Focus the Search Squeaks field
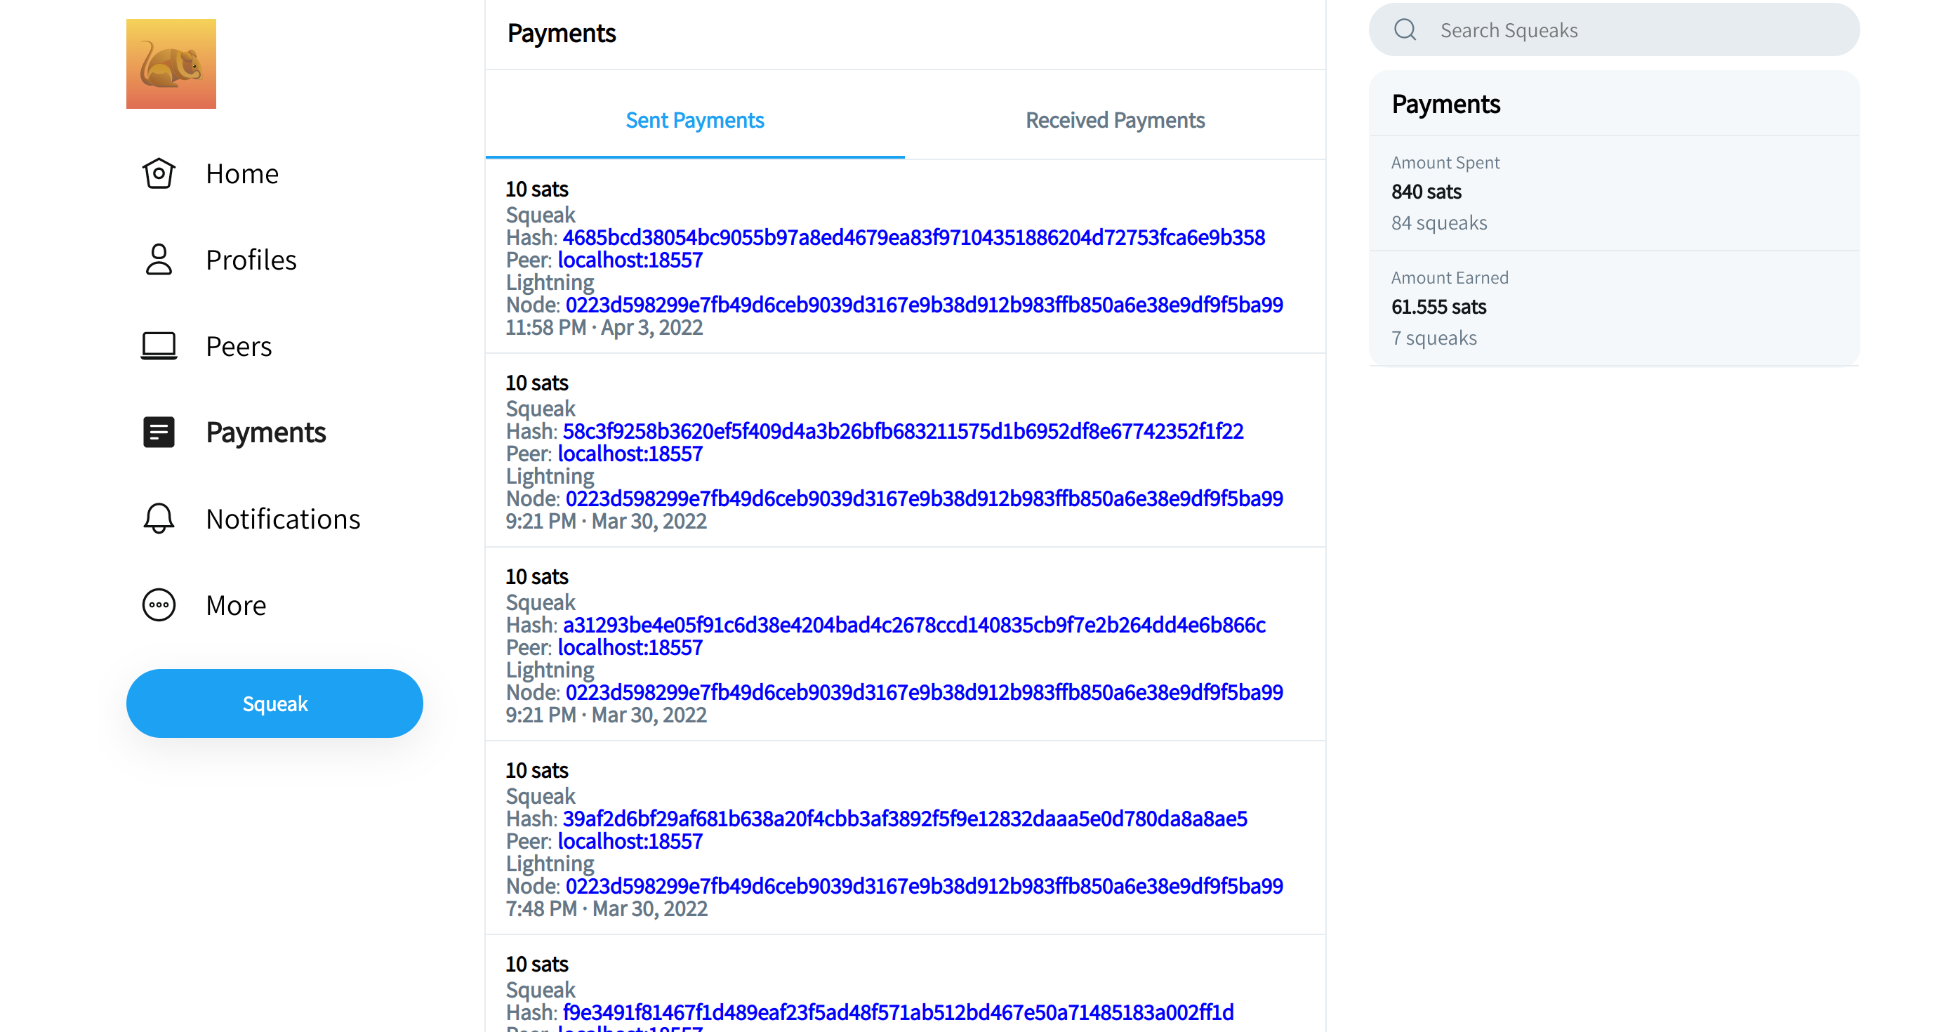The width and height of the screenshot is (1960, 1032). pos(1614,29)
